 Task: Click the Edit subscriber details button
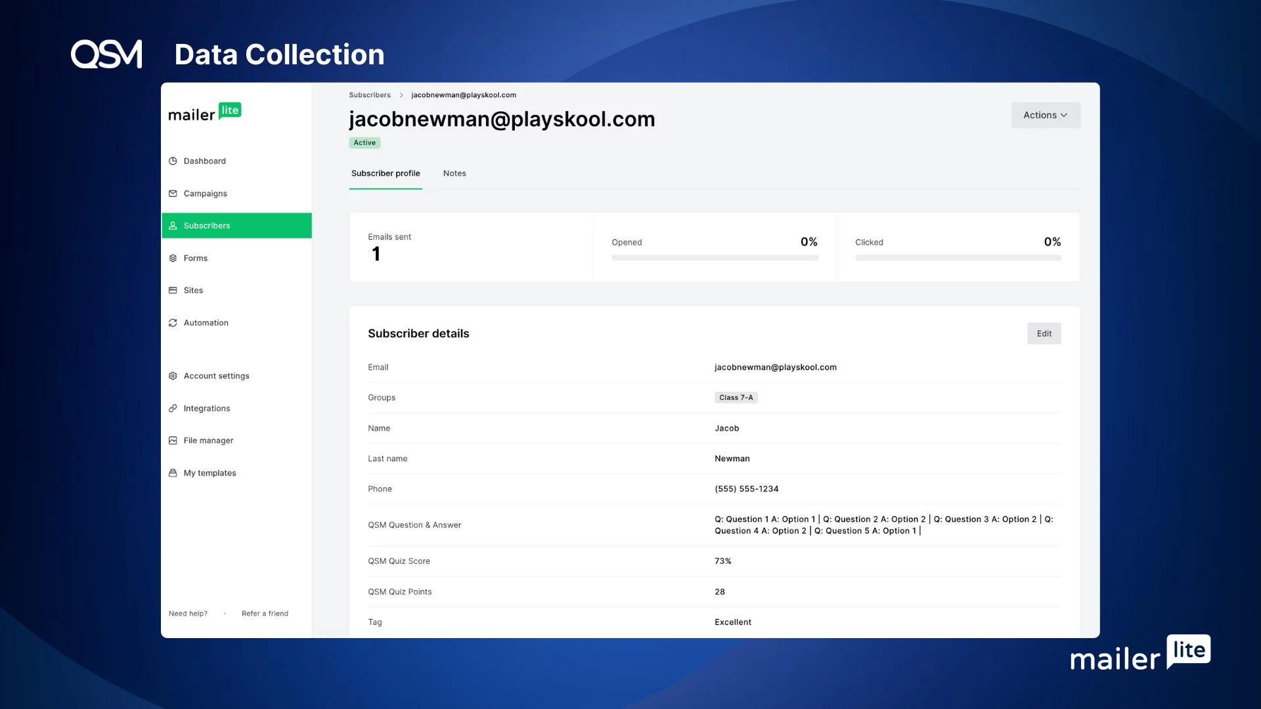coord(1044,333)
